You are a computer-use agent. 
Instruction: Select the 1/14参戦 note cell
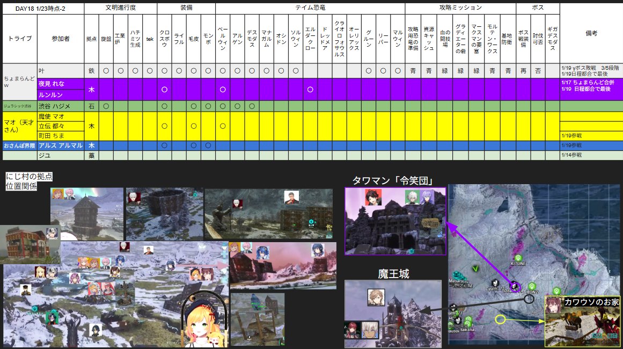tap(591, 155)
